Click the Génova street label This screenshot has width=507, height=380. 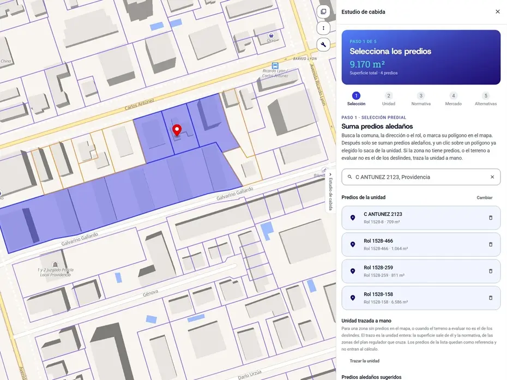[x=150, y=293]
